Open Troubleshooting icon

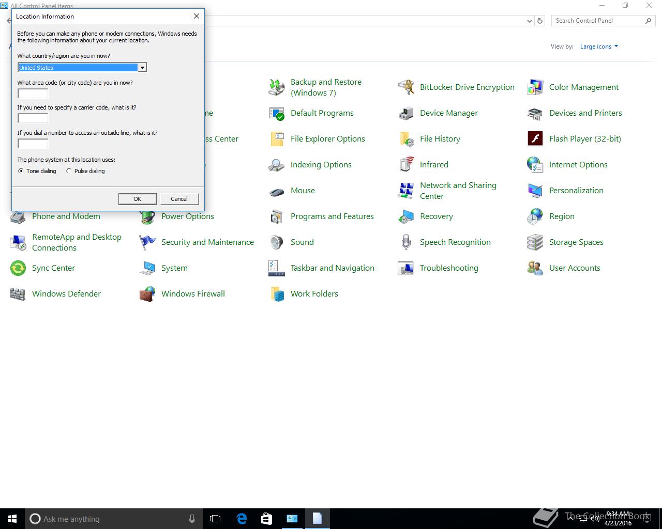click(406, 268)
